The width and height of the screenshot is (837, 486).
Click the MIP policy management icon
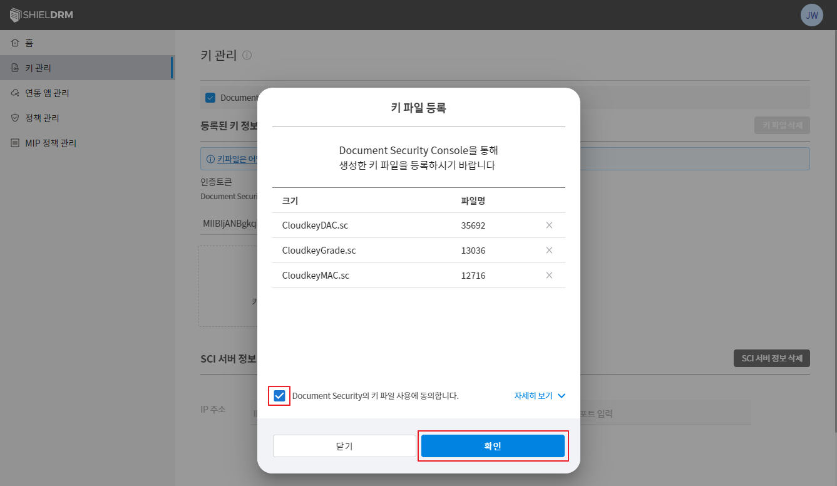[x=15, y=143]
